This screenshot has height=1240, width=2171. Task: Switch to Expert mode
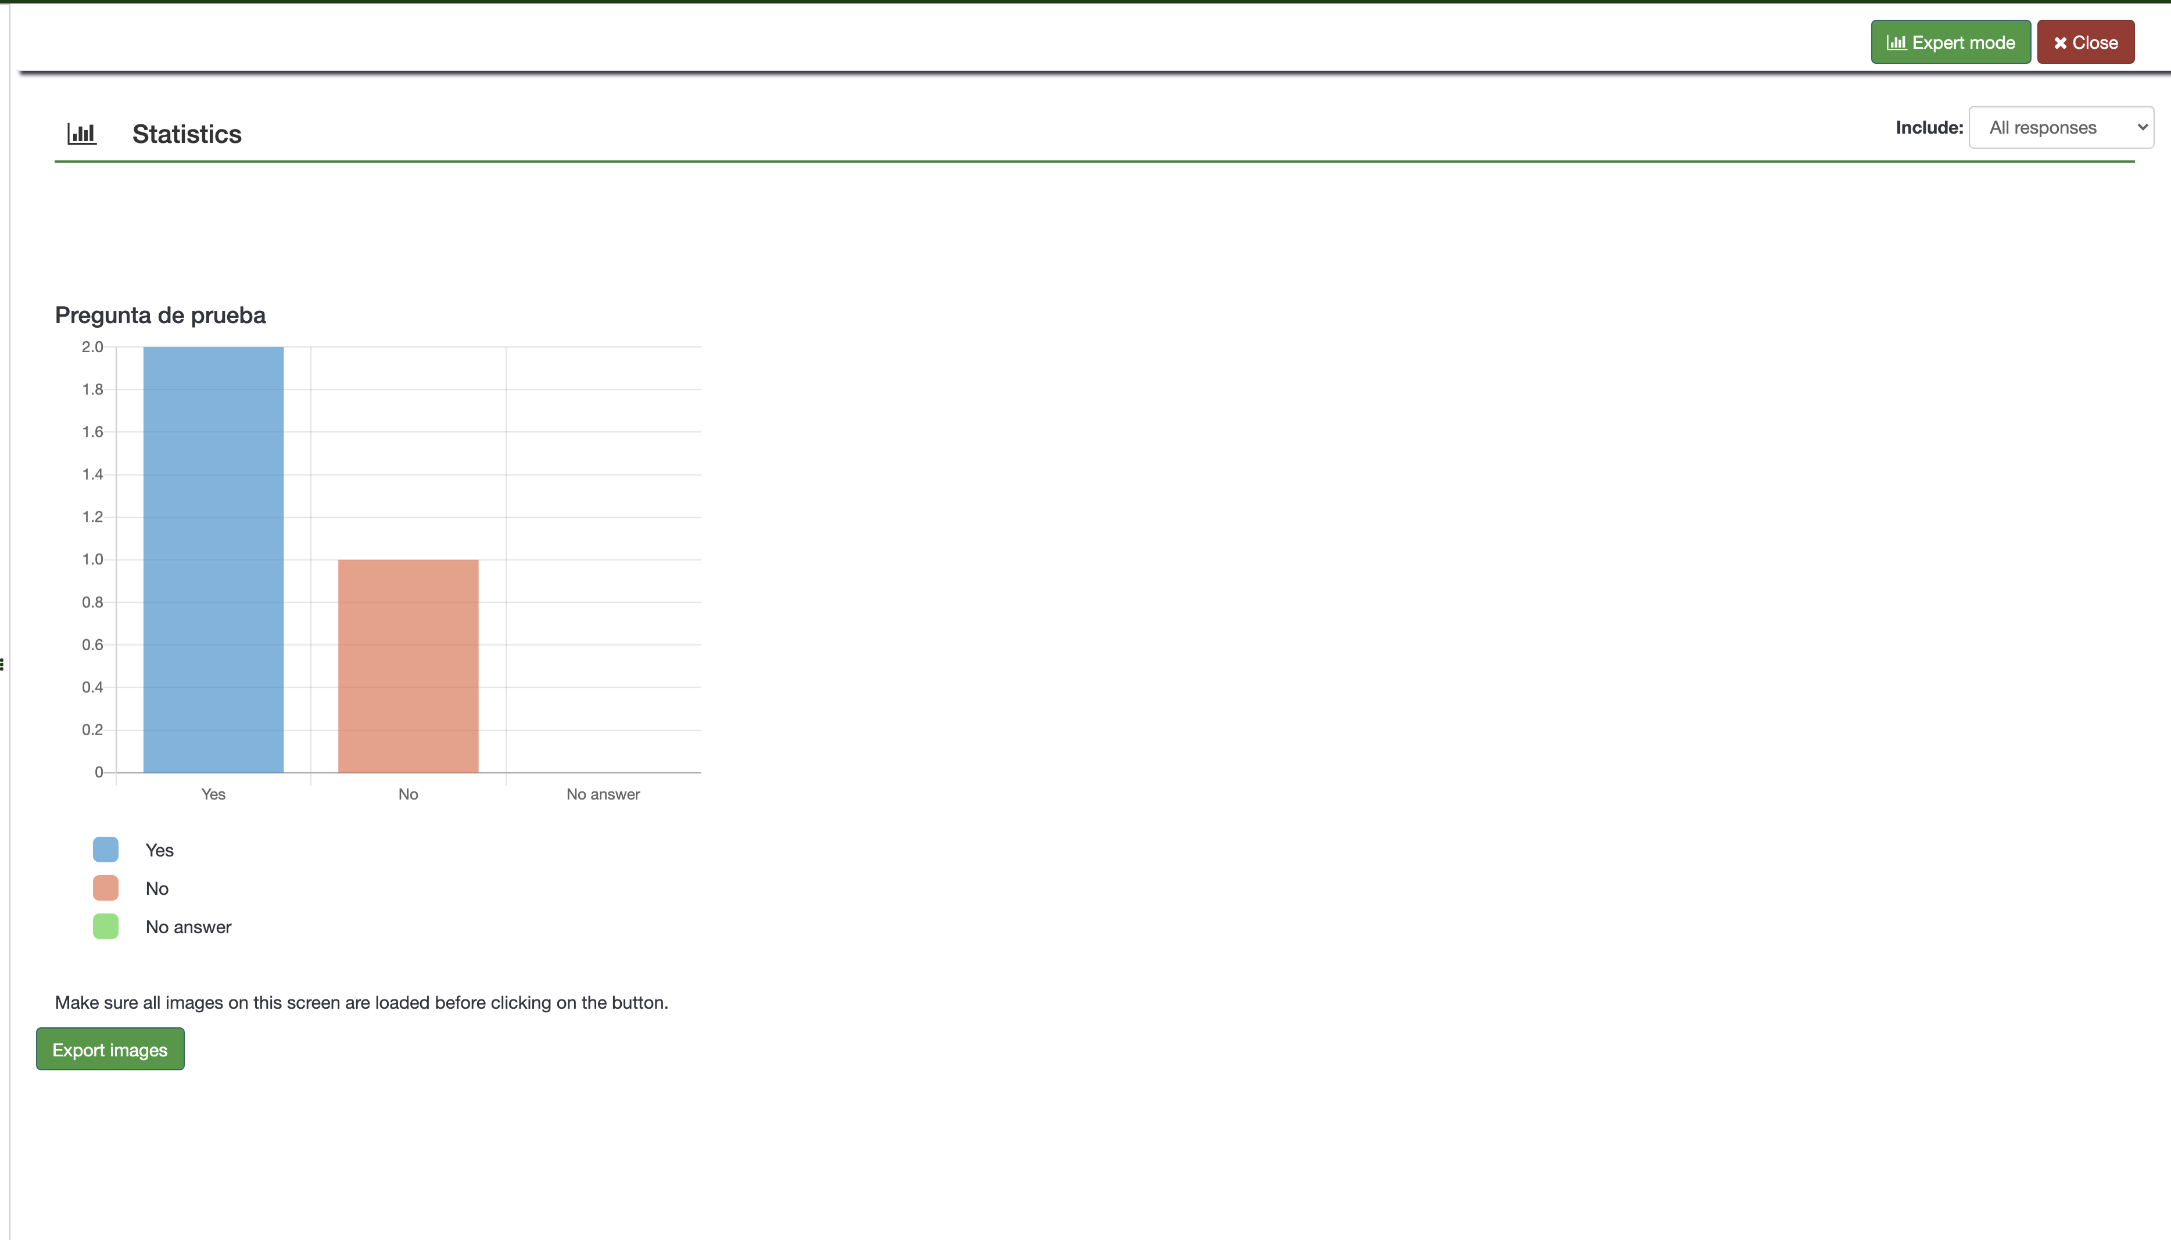coord(1950,42)
